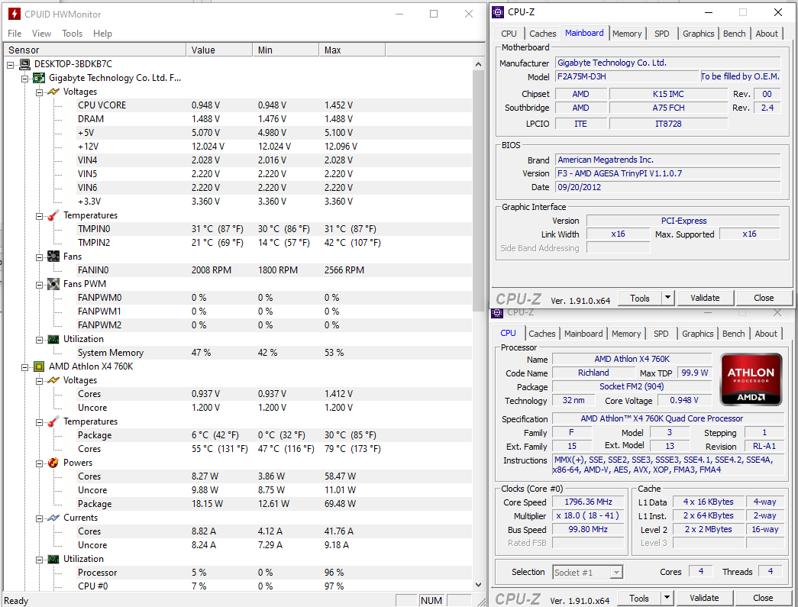Click the Voltages icon under Gigabyte board
Viewport: 798px width, 607px height.
tap(53, 92)
